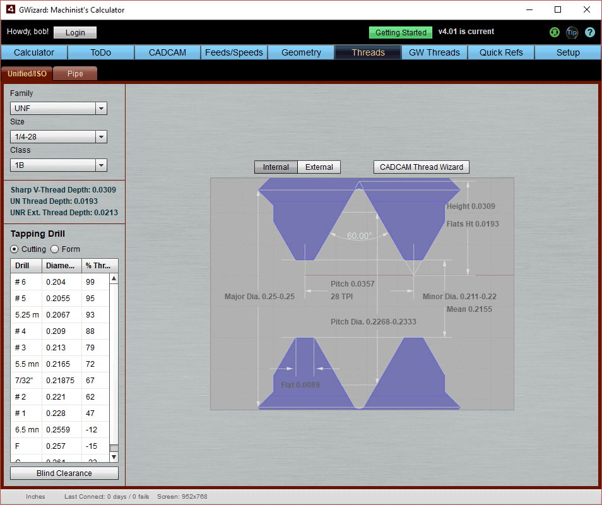Viewport: 602px width, 505px height.
Task: Click the Login button
Action: pos(74,32)
